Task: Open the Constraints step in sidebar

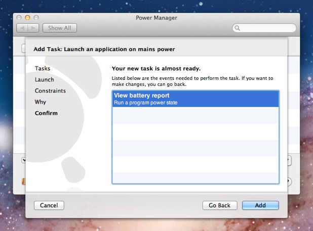Action: click(x=50, y=90)
